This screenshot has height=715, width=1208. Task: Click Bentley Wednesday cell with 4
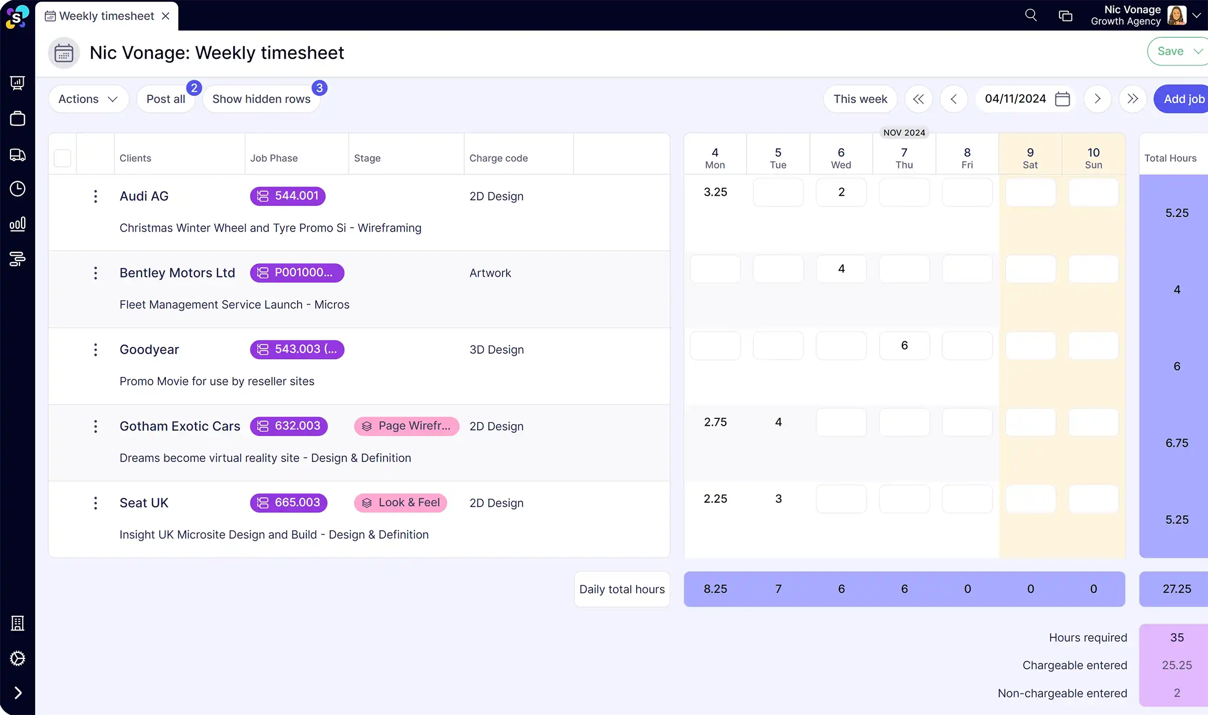(x=841, y=269)
